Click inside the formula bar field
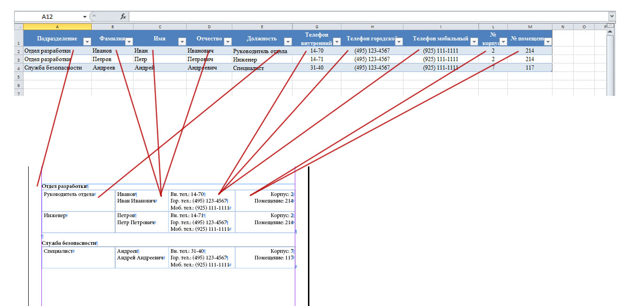 368,16
